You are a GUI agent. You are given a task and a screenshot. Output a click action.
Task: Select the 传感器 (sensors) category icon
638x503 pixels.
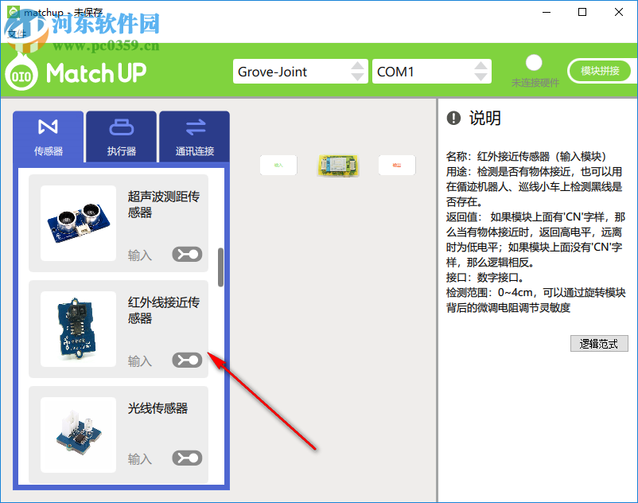(x=48, y=135)
